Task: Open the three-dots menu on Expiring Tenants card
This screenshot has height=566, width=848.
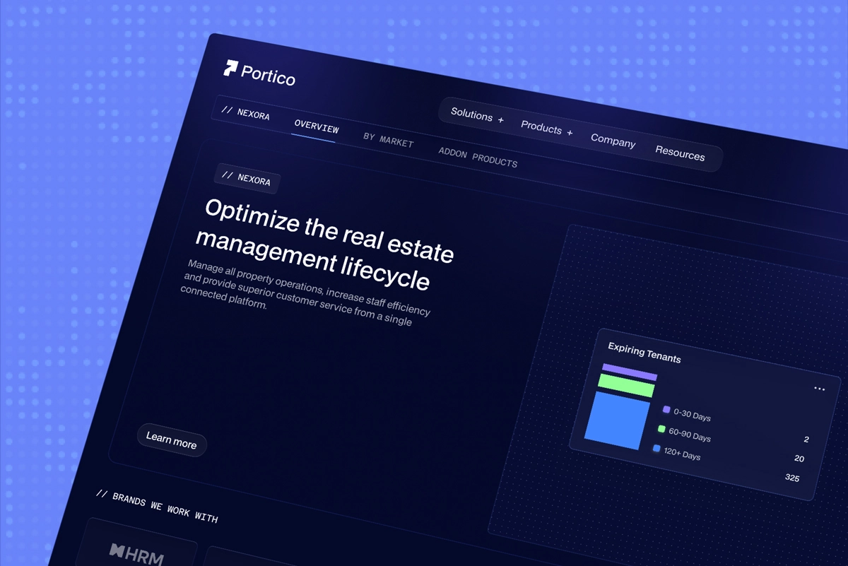Action: click(819, 389)
